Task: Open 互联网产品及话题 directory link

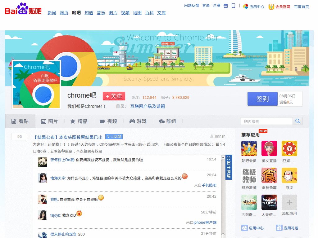Action: coord(148,106)
